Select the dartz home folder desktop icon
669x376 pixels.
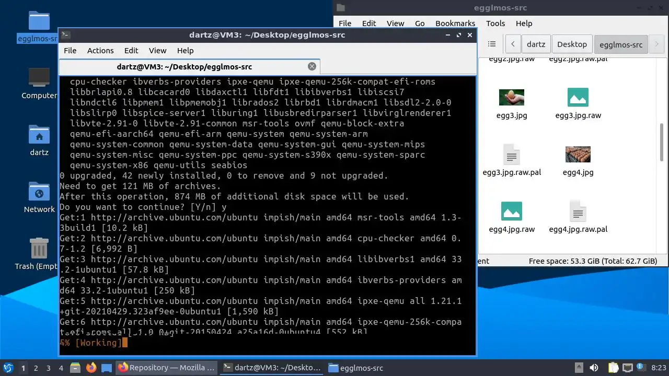point(39,140)
